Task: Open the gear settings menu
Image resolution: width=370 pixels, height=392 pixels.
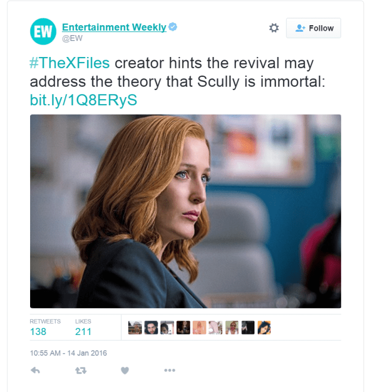Action: [x=274, y=28]
